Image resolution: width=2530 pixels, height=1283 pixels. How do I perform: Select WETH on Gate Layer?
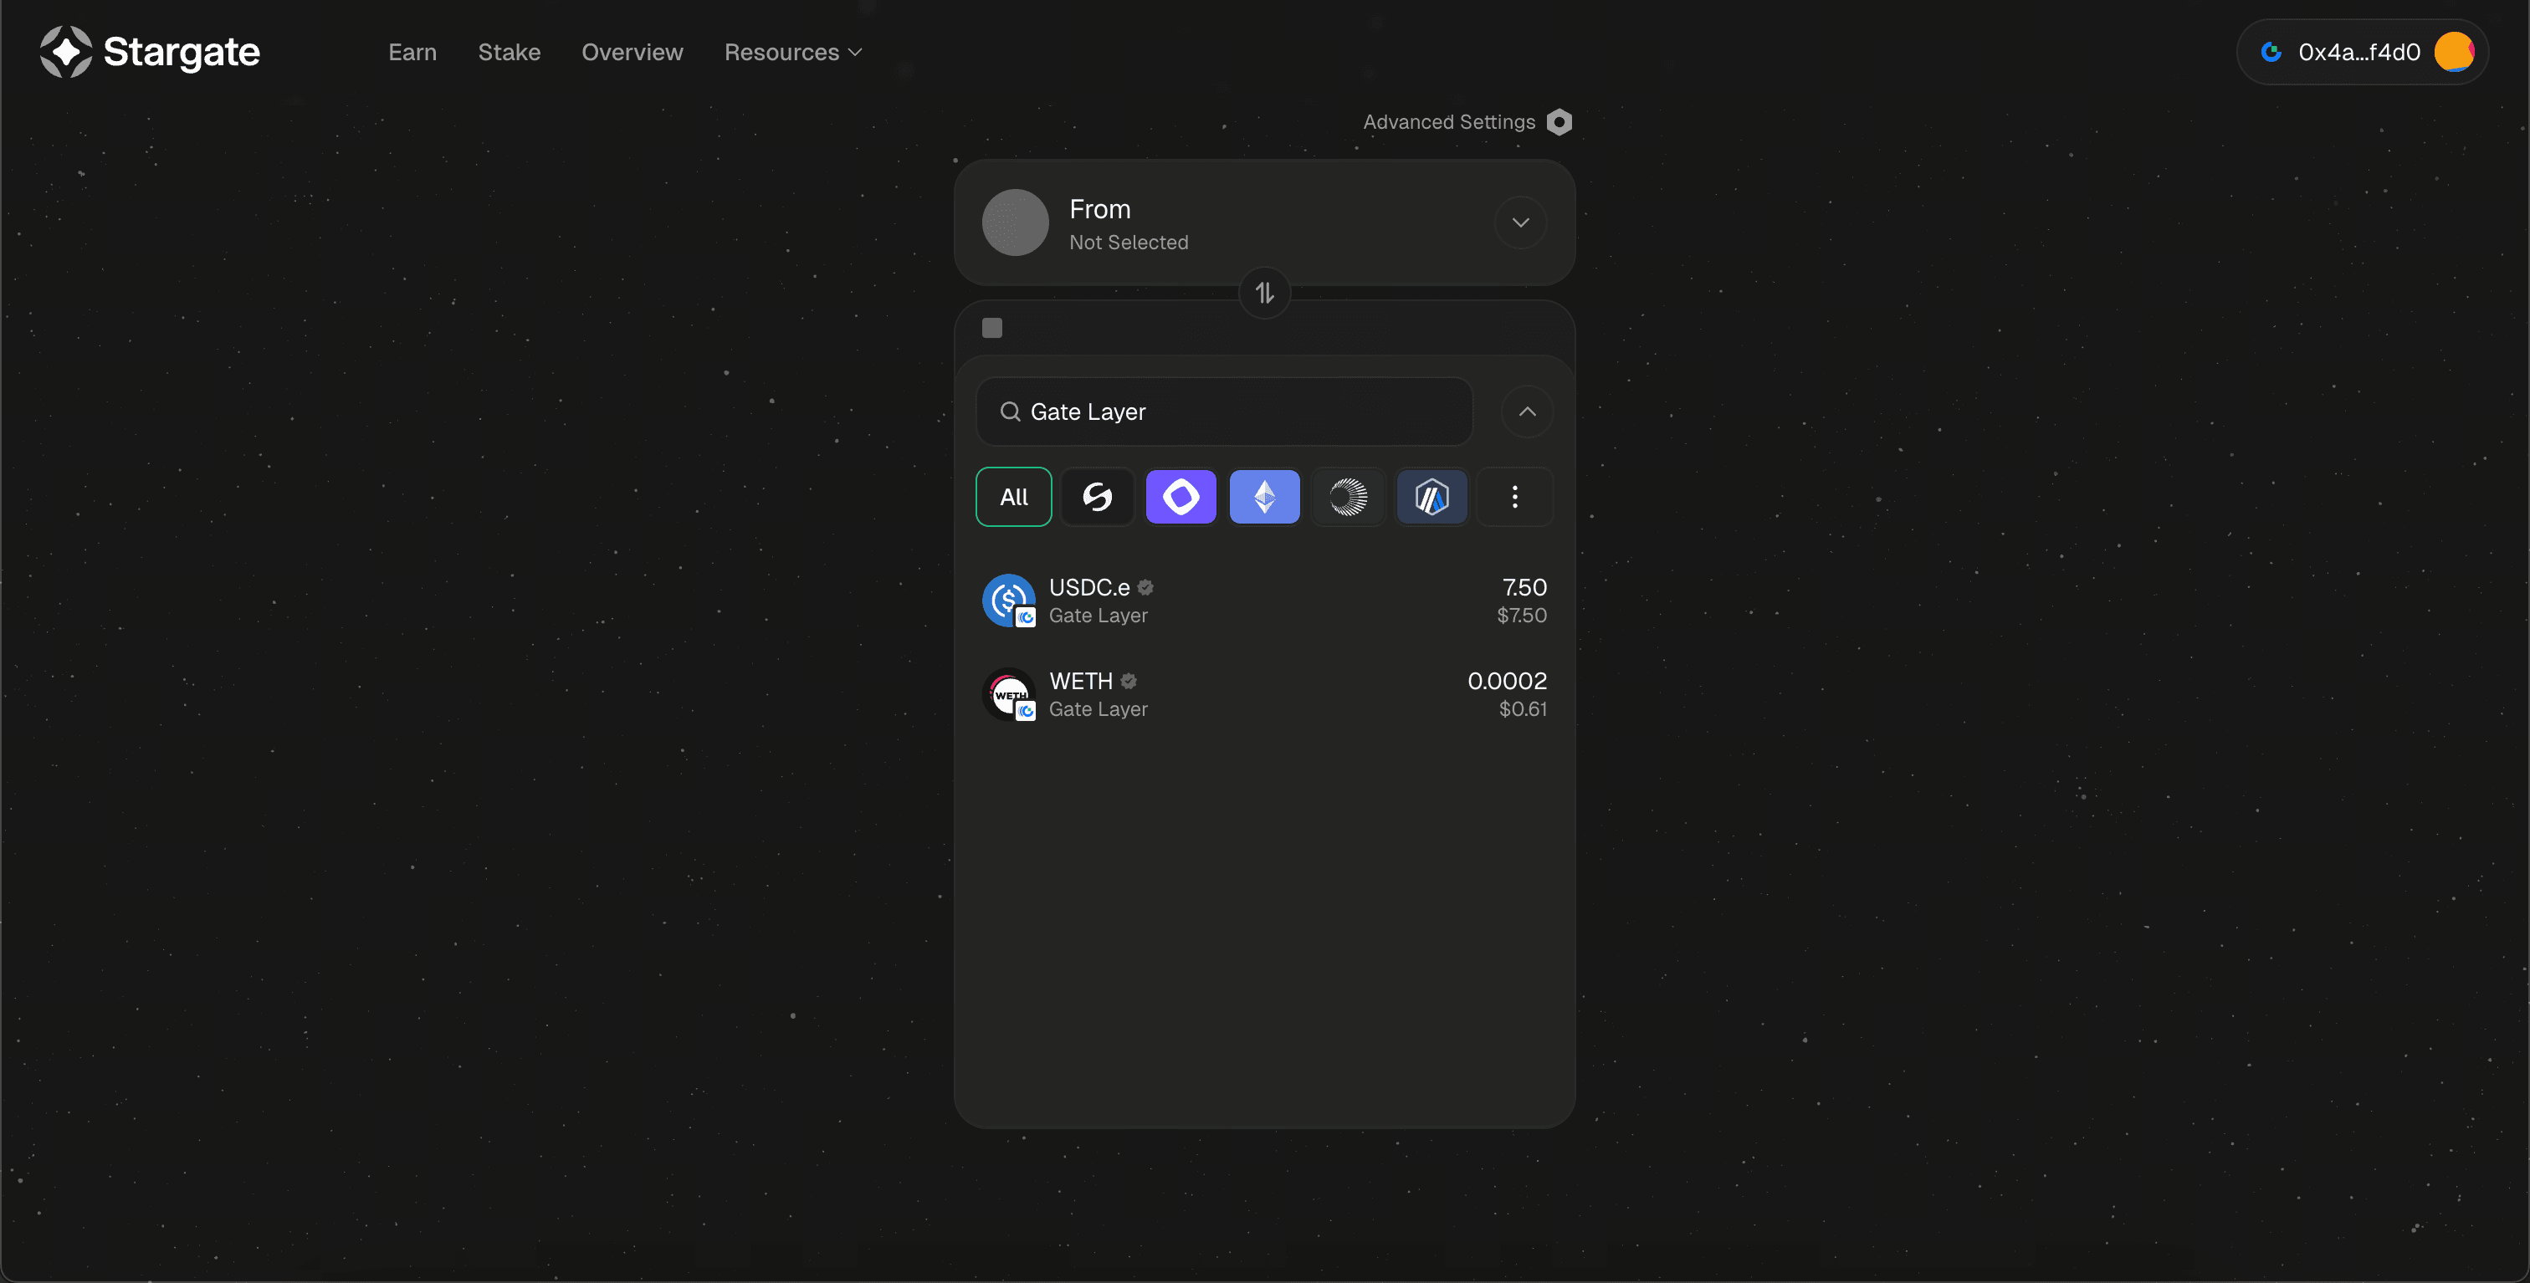tap(1264, 694)
